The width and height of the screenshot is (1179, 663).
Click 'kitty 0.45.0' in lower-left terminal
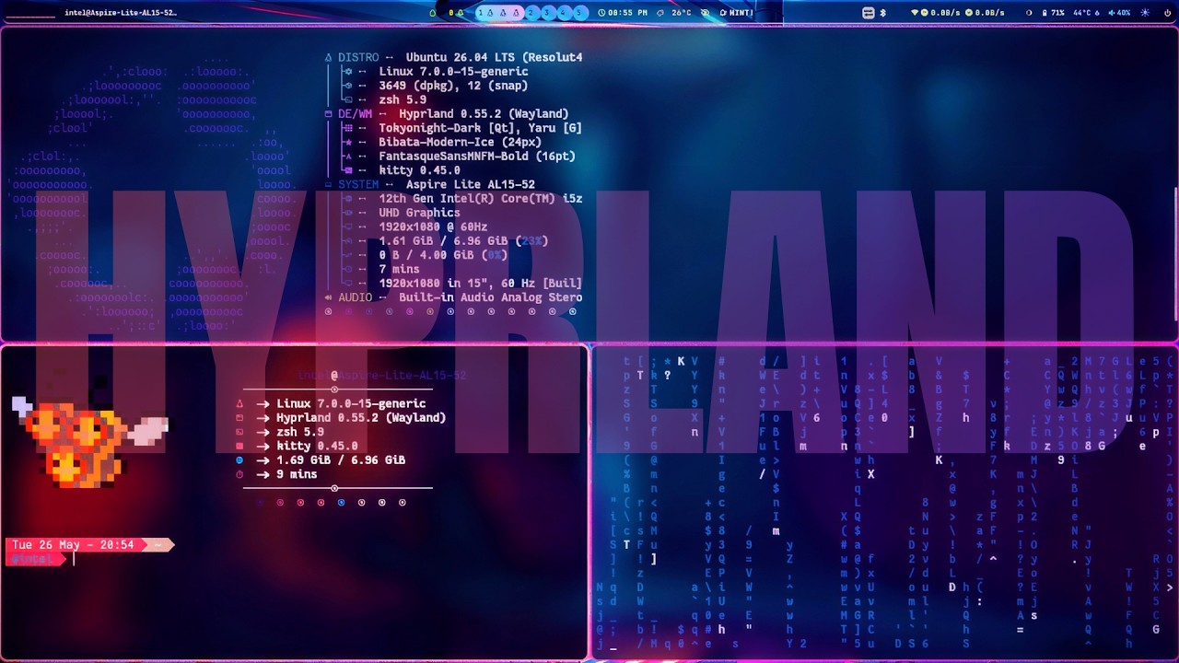tap(317, 446)
